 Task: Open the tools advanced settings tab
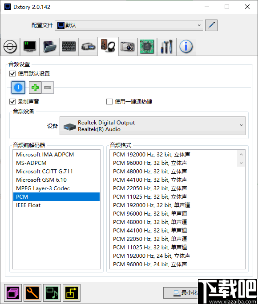pyautogui.click(x=167, y=47)
